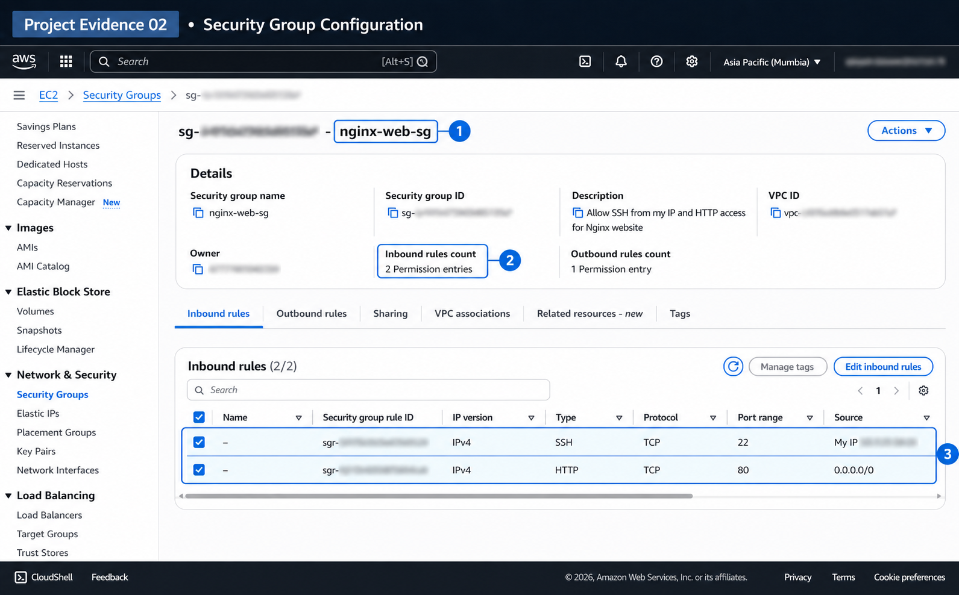Collapse the Network & Security section
Viewport: 959px width, 595px height.
coord(8,375)
